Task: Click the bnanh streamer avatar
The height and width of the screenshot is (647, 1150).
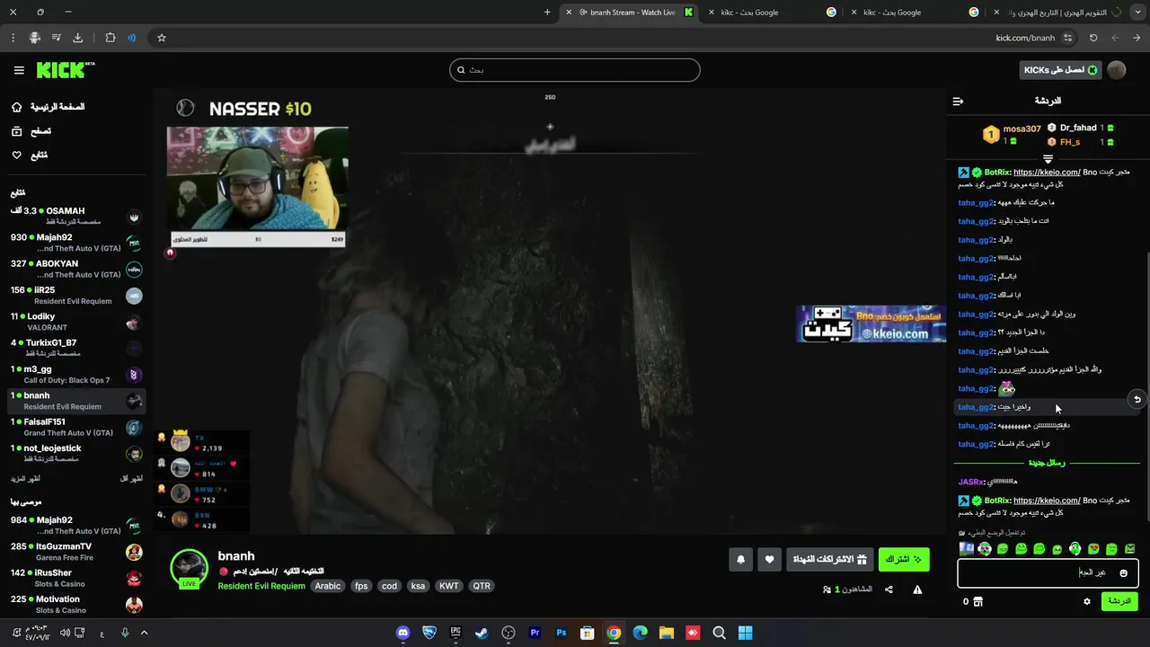Action: pos(189,568)
